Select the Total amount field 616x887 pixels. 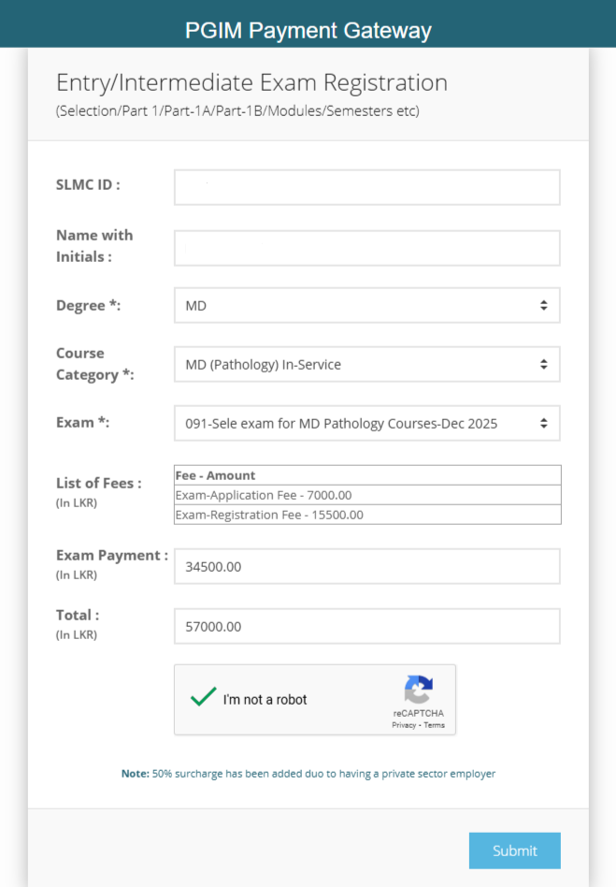pos(366,626)
